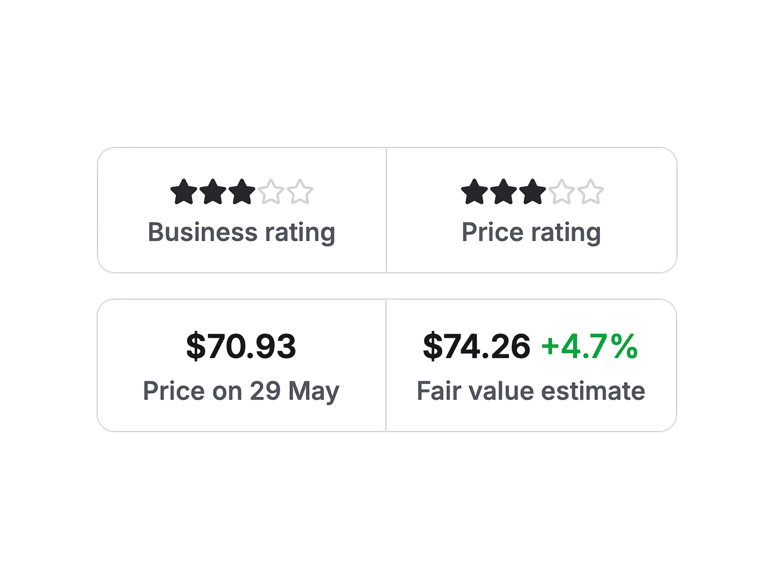Click the fourth empty star in Price rating

pyautogui.click(x=562, y=192)
